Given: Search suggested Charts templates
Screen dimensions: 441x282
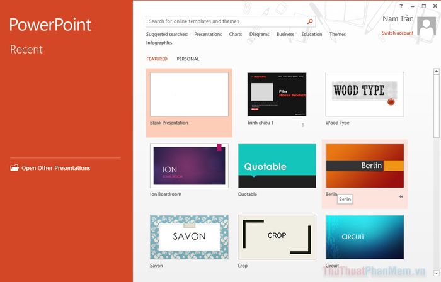Looking at the screenshot, I should coord(236,34).
